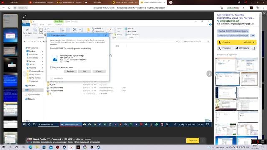This screenshot has width=267, height=150.
Task: Reload the page with the refresh icon
Action: point(9,8)
